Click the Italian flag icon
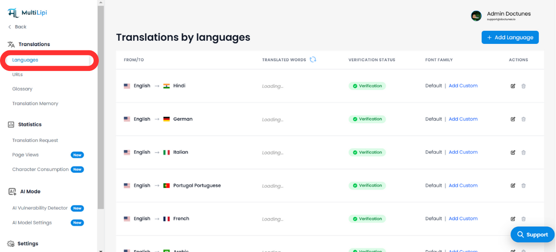 click(166, 152)
